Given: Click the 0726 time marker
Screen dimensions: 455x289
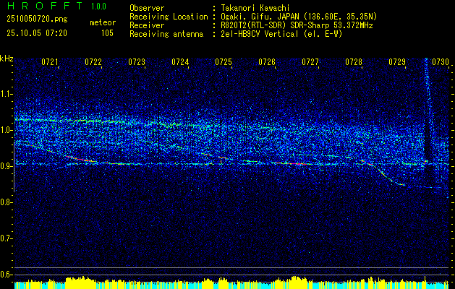Looking at the screenshot, I should click(267, 62).
